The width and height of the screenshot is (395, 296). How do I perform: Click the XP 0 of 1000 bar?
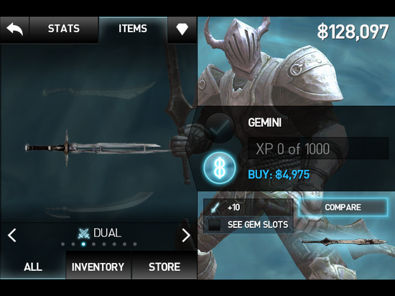(318, 148)
